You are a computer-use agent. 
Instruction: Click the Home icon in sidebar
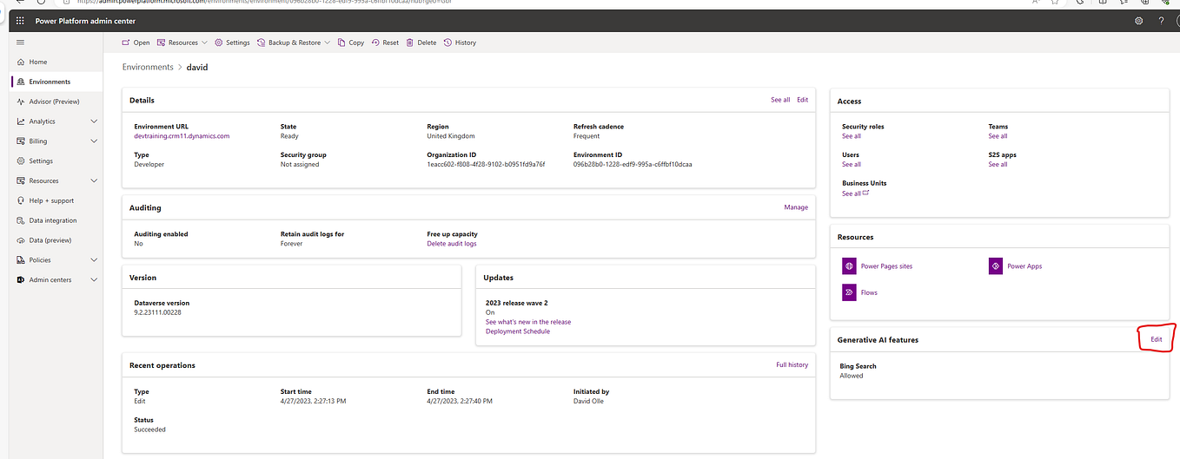[x=21, y=62]
